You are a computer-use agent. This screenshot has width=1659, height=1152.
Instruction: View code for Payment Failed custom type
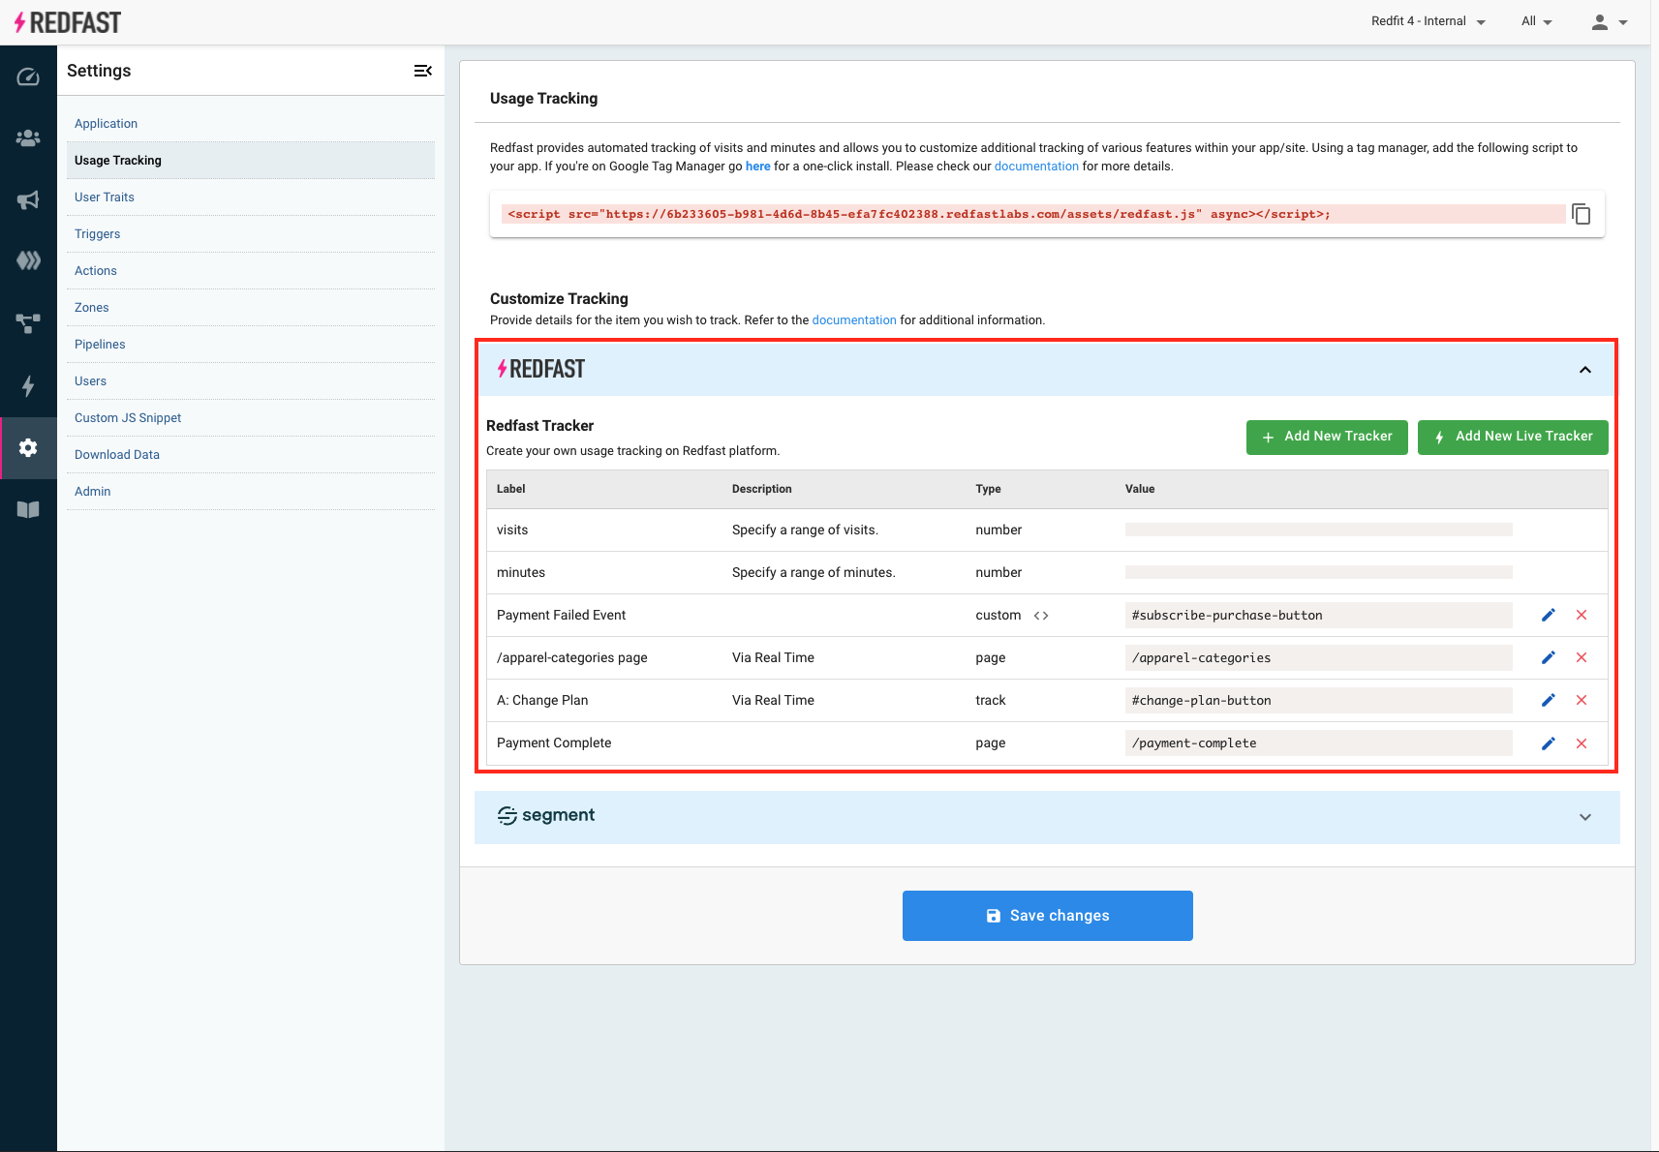pyautogui.click(x=1041, y=616)
